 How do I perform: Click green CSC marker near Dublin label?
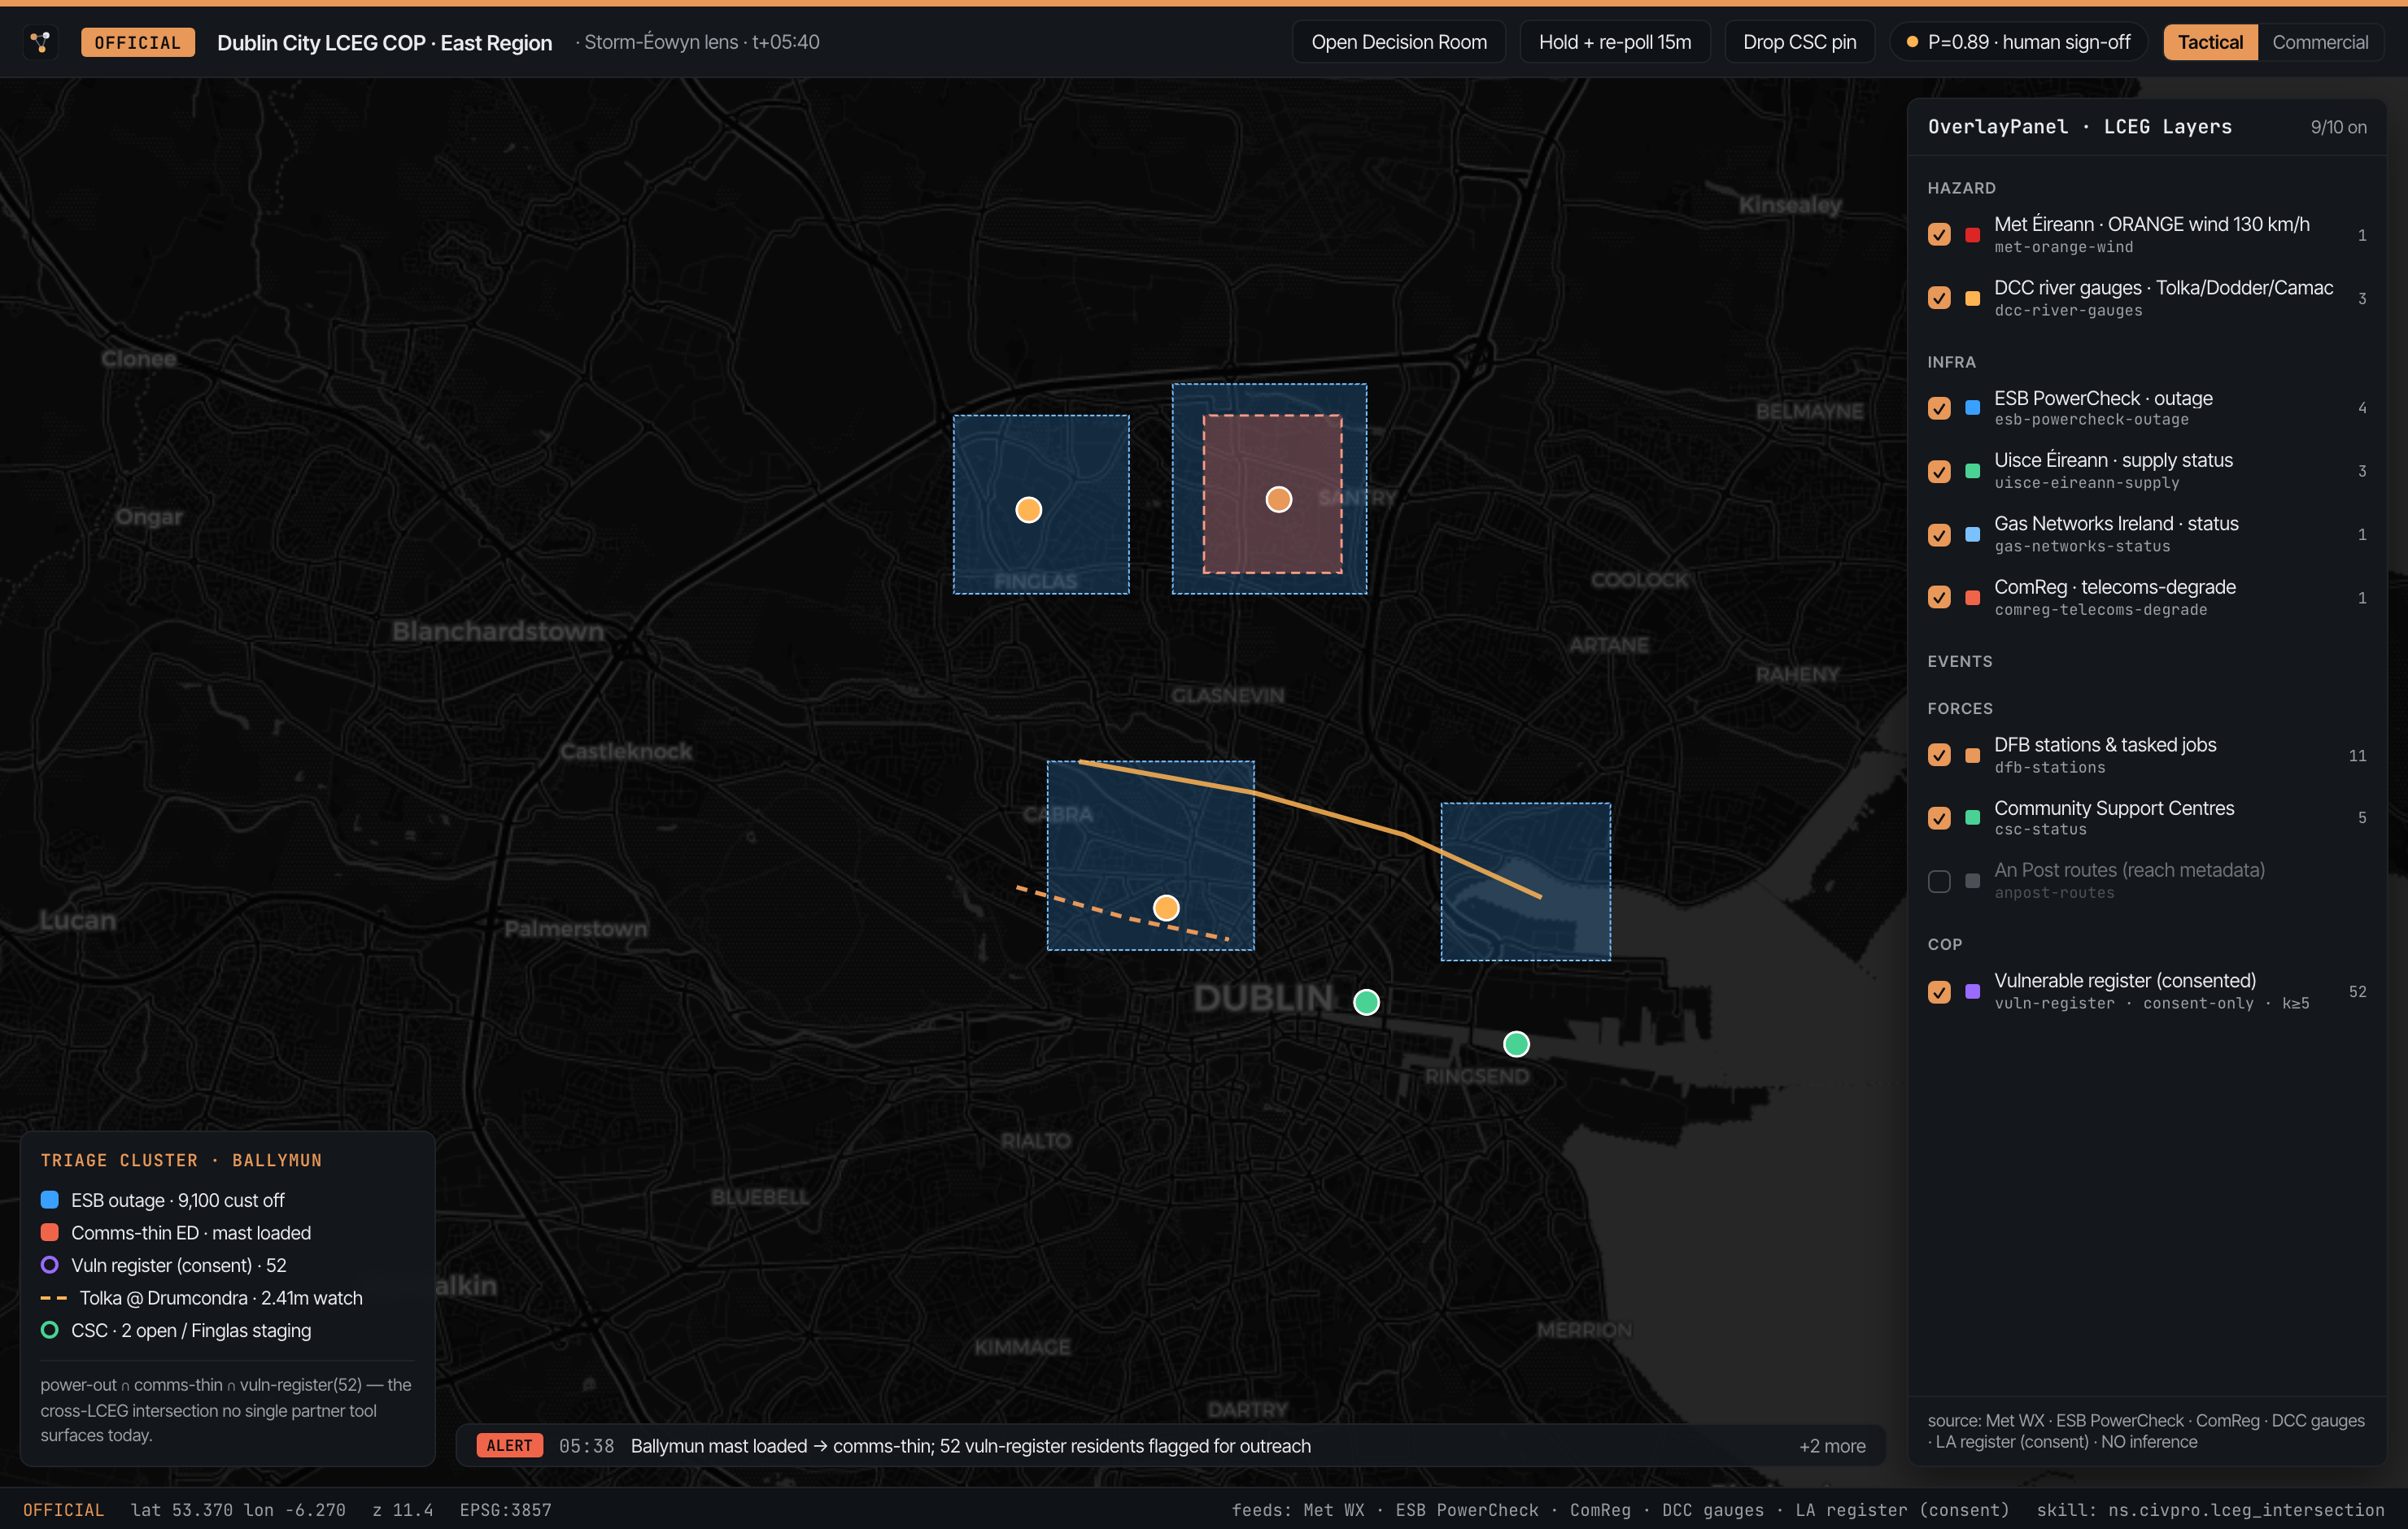1366,1002
